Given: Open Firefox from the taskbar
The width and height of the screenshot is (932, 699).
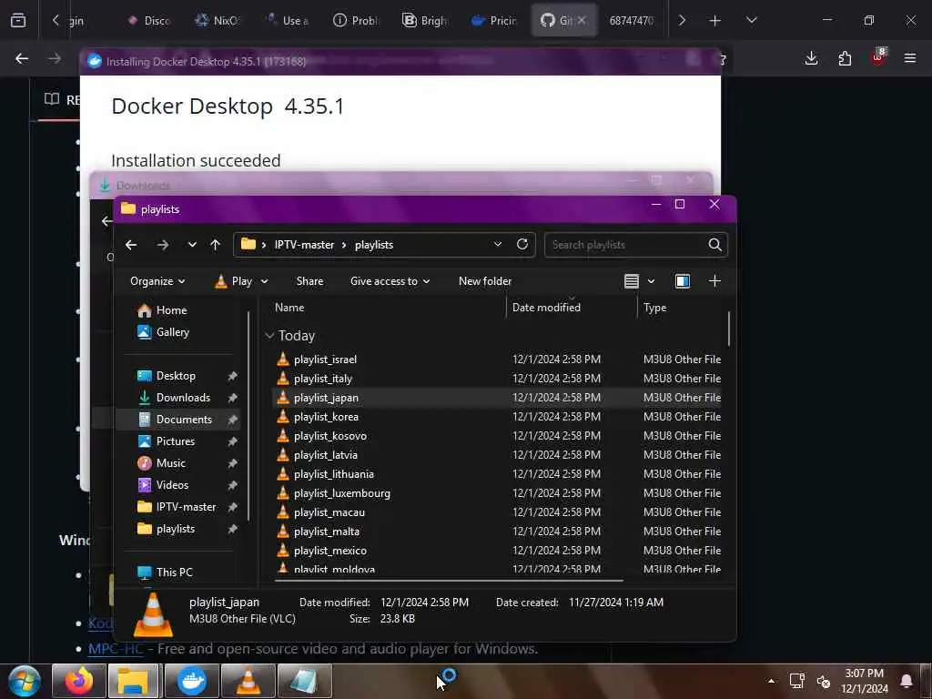Looking at the screenshot, I should [x=79, y=681].
